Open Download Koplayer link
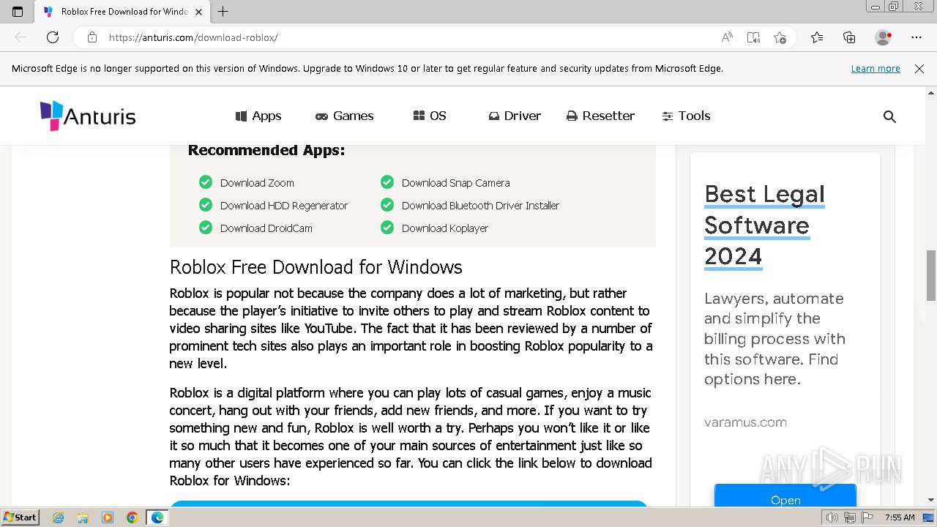This screenshot has width=937, height=527. (445, 228)
